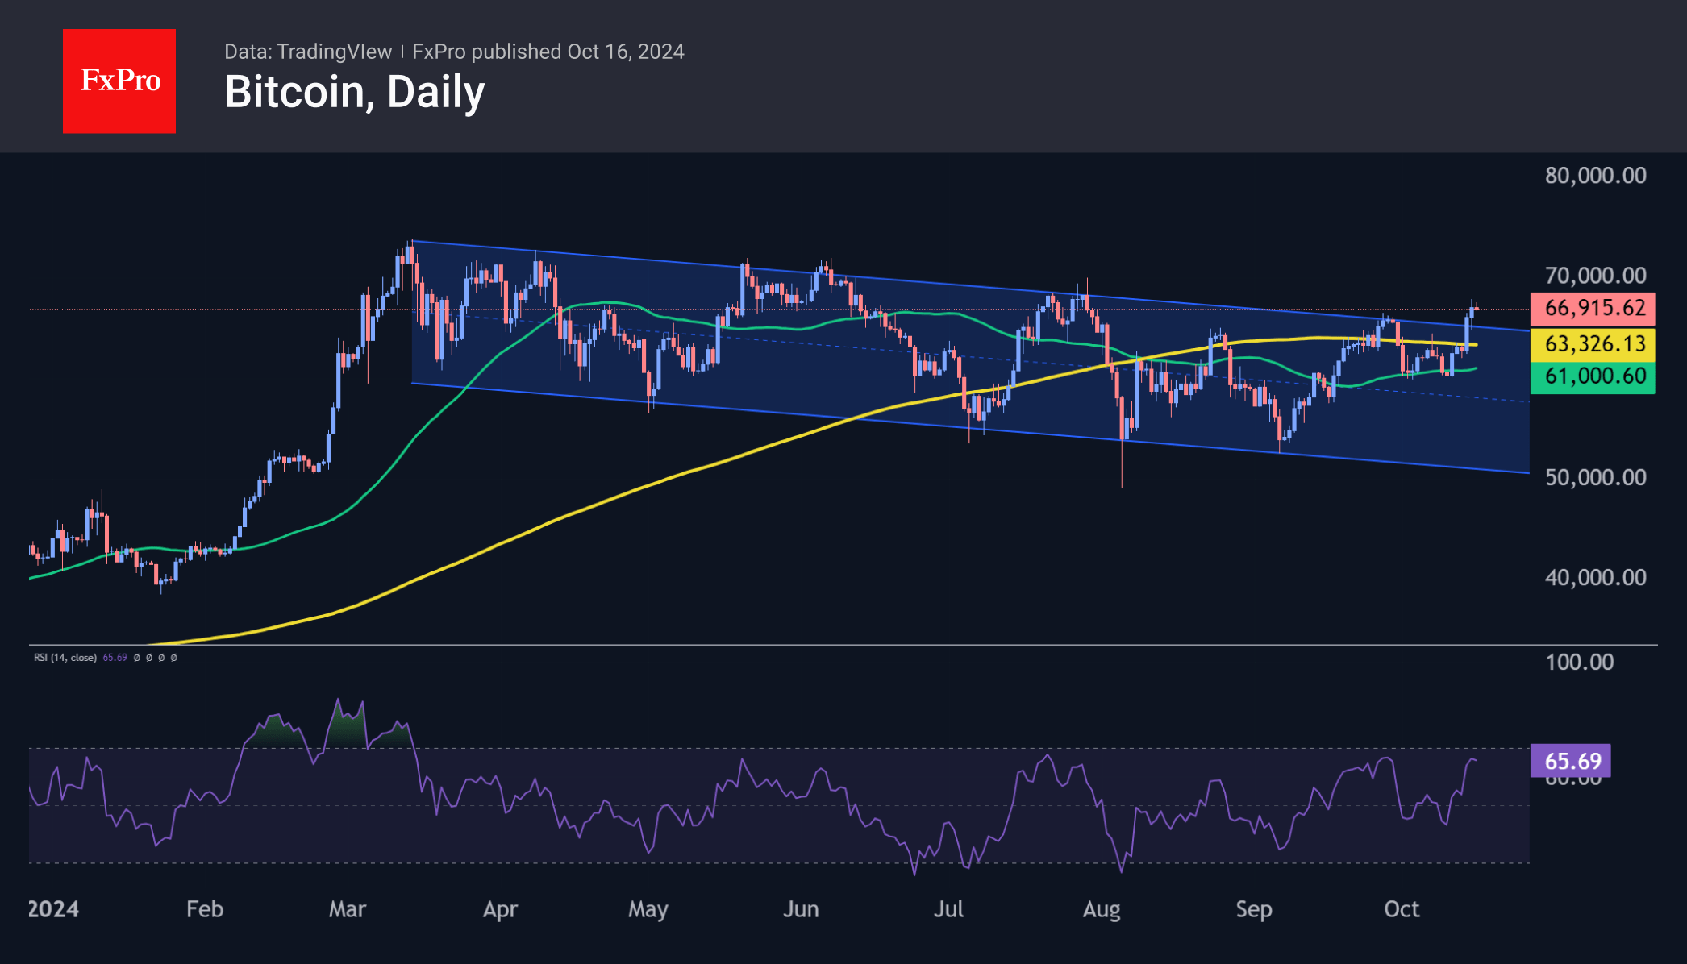Click the red FxPro logo
Viewport: 1687px width, 964px height.
click(x=119, y=81)
